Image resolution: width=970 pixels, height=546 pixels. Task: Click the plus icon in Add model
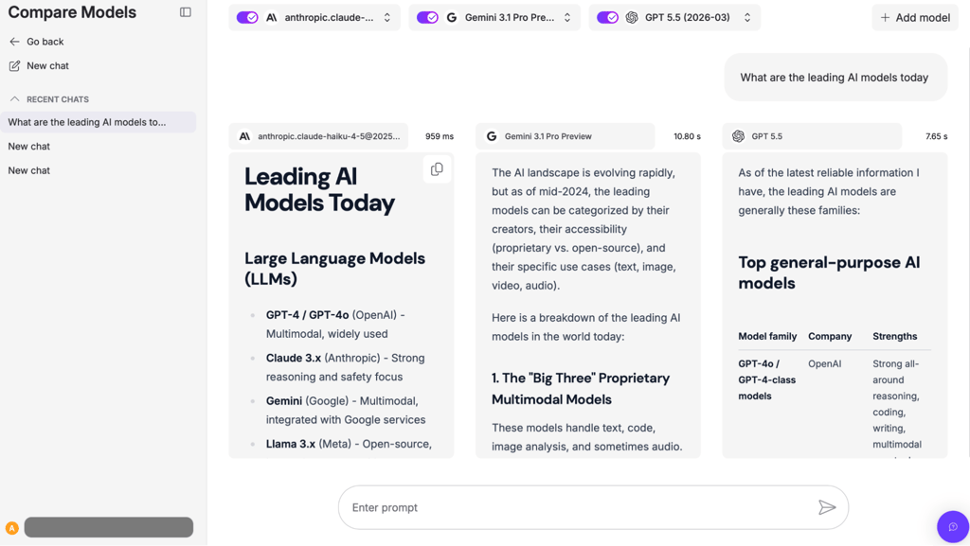click(886, 17)
